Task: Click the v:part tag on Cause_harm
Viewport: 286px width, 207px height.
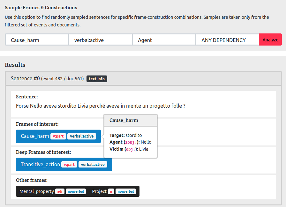Action: (x=58, y=136)
